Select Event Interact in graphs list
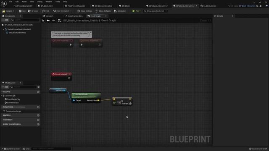269x151 pixels. pyautogui.click(x=13, y=103)
